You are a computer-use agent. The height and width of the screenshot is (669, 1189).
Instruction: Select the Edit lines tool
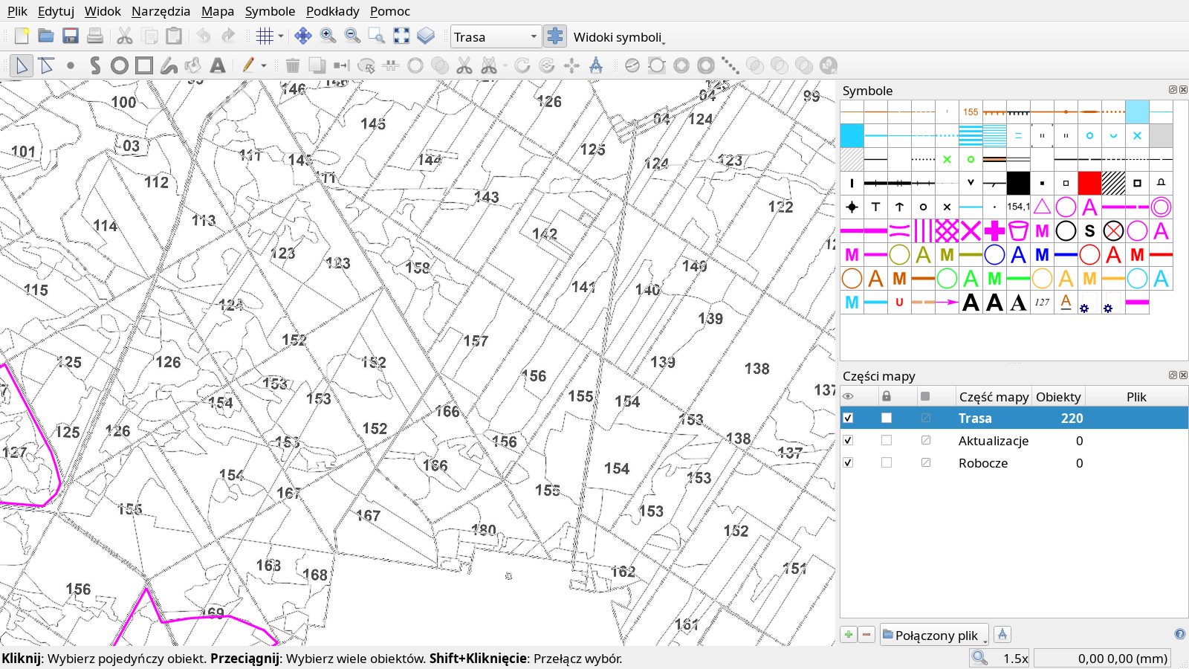pos(46,65)
